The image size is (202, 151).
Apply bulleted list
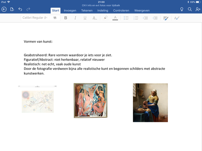[x=126, y=18]
